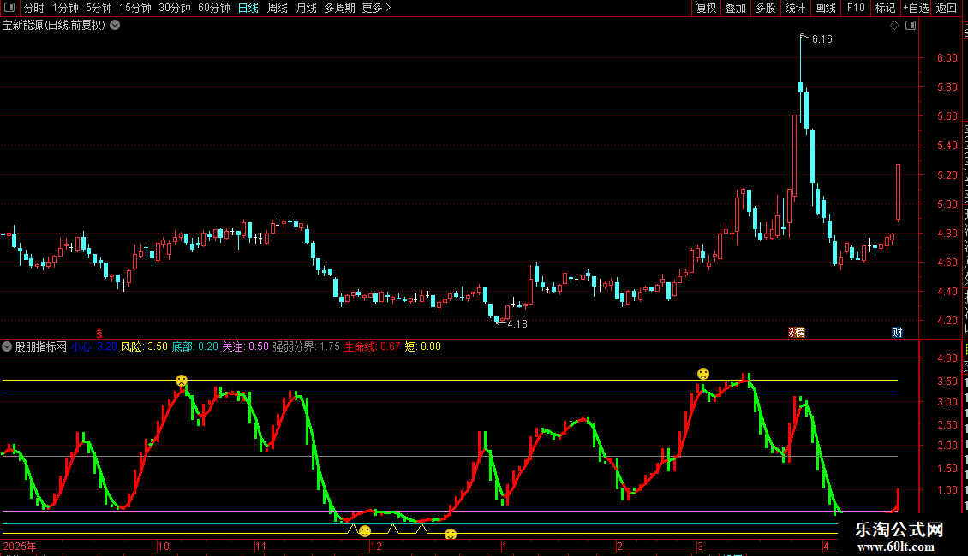This screenshot has height=556, width=968.
Task: Click the 风险: 3.50 indicator value
Action: tap(145, 346)
